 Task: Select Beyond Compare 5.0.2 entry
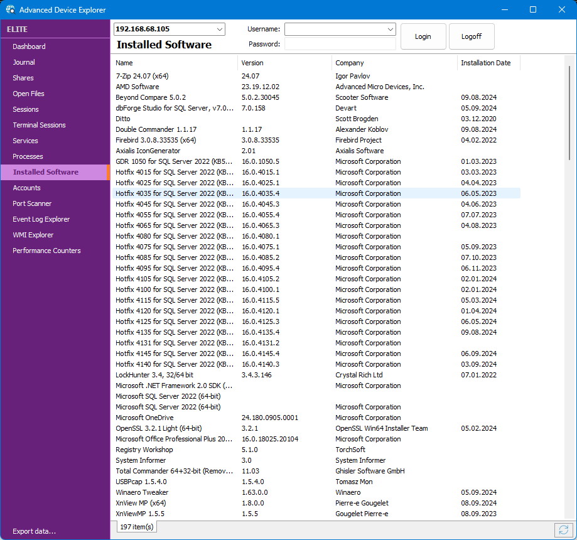click(316, 97)
